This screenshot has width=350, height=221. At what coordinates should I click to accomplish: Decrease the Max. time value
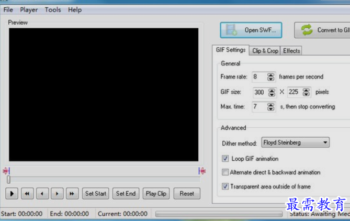(x=271, y=109)
